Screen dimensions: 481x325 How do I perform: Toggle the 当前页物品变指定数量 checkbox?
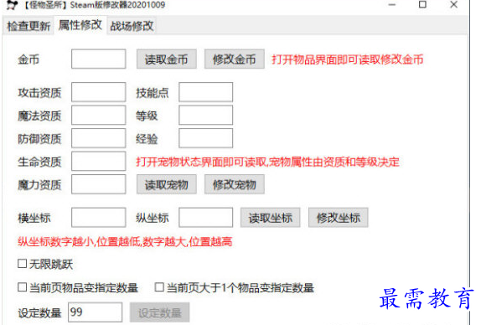[x=22, y=287]
